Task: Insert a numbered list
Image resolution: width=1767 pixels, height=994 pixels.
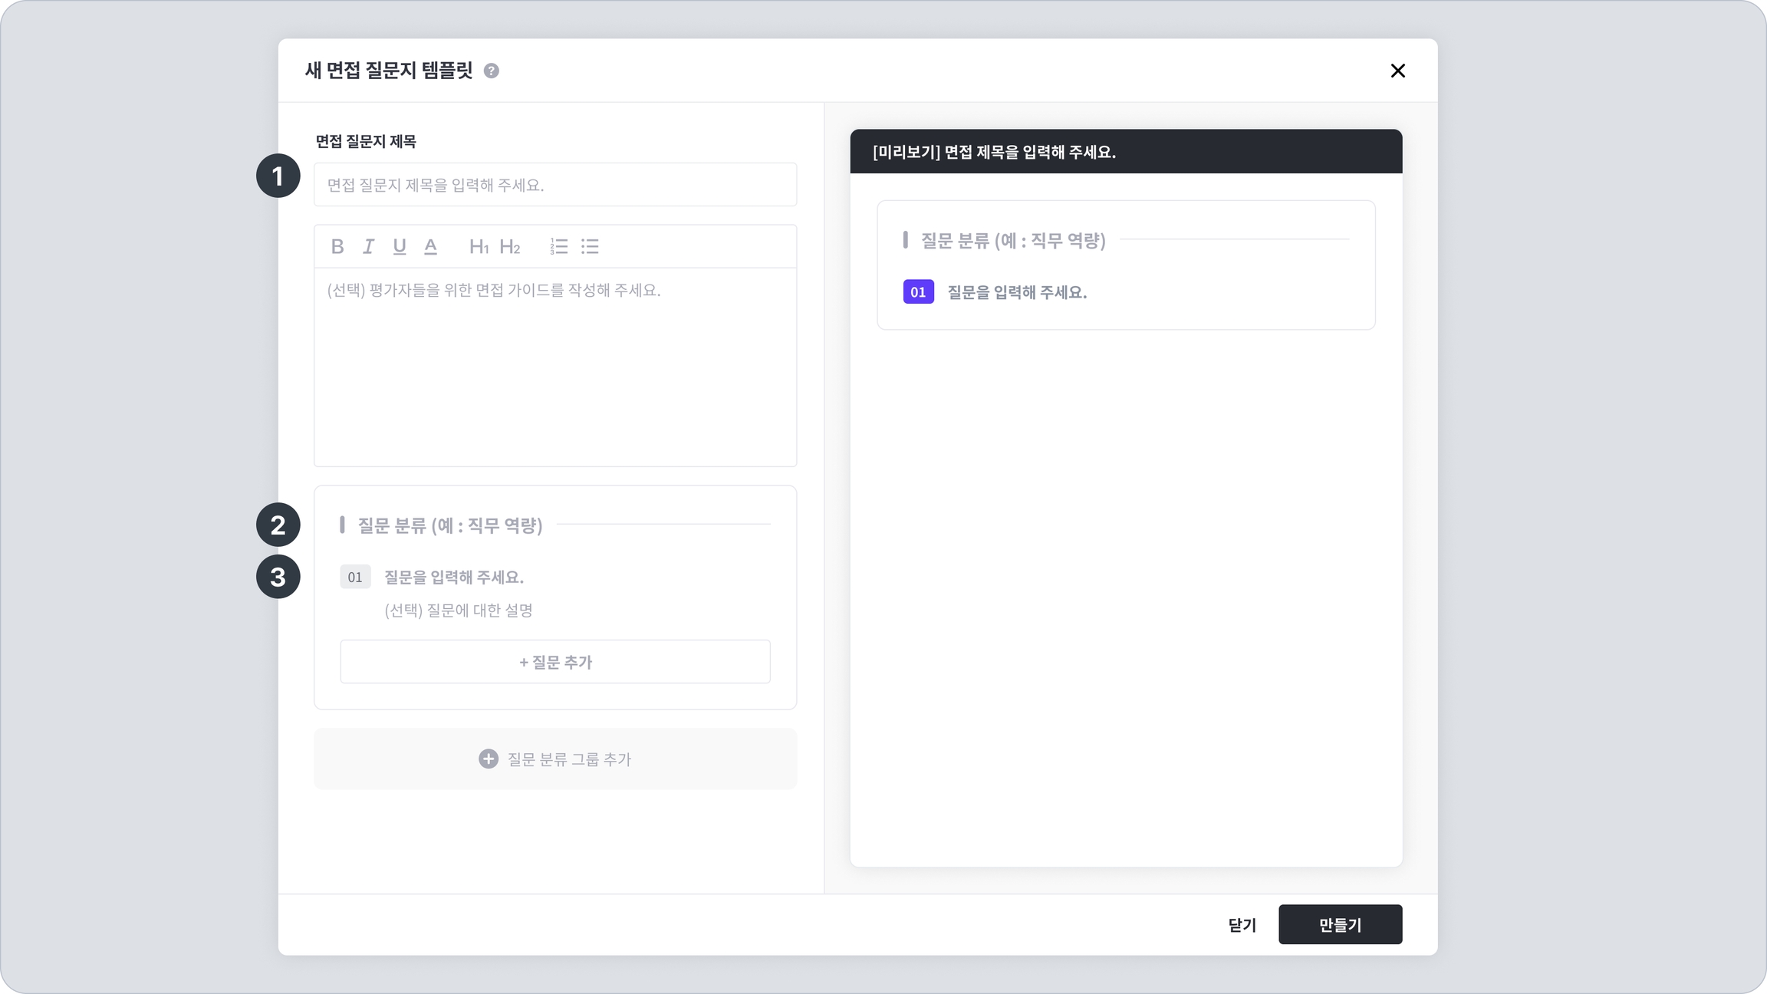Action: point(558,246)
